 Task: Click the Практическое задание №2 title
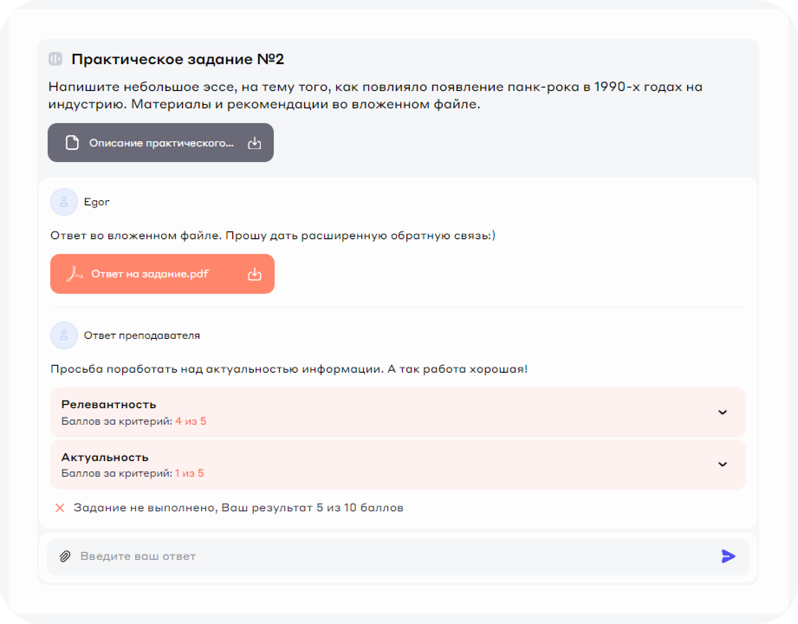178,59
